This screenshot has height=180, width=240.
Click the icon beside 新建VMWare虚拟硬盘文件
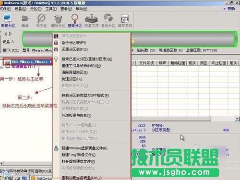point(56,148)
